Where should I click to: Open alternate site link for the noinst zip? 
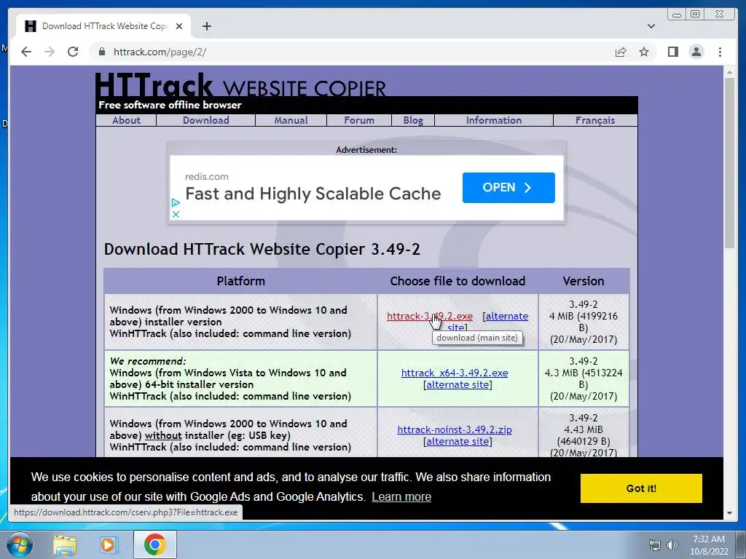coord(458,442)
